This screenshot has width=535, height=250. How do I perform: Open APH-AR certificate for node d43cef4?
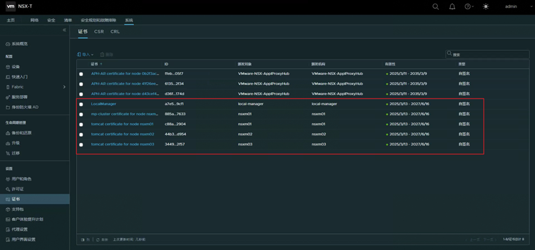tap(125, 93)
